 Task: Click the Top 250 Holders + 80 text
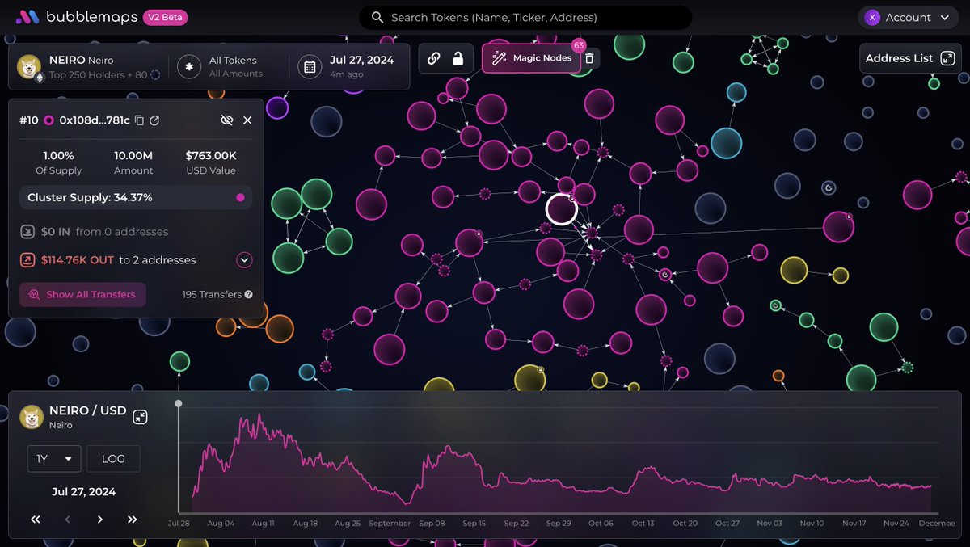(x=98, y=74)
